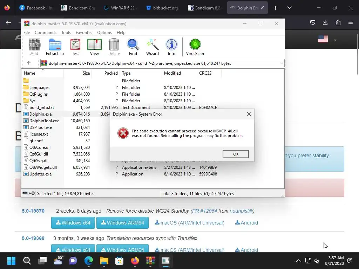Expand Firefox list all tabs chevron
The image size is (359, 269).
289,8
